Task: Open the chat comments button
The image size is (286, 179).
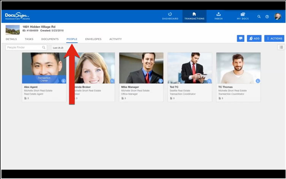Action: (x=240, y=38)
